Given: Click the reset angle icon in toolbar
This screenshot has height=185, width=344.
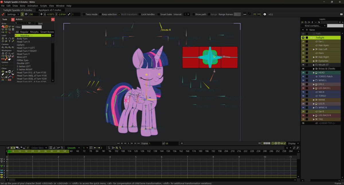Looking at the screenshot, I should coord(26,14).
